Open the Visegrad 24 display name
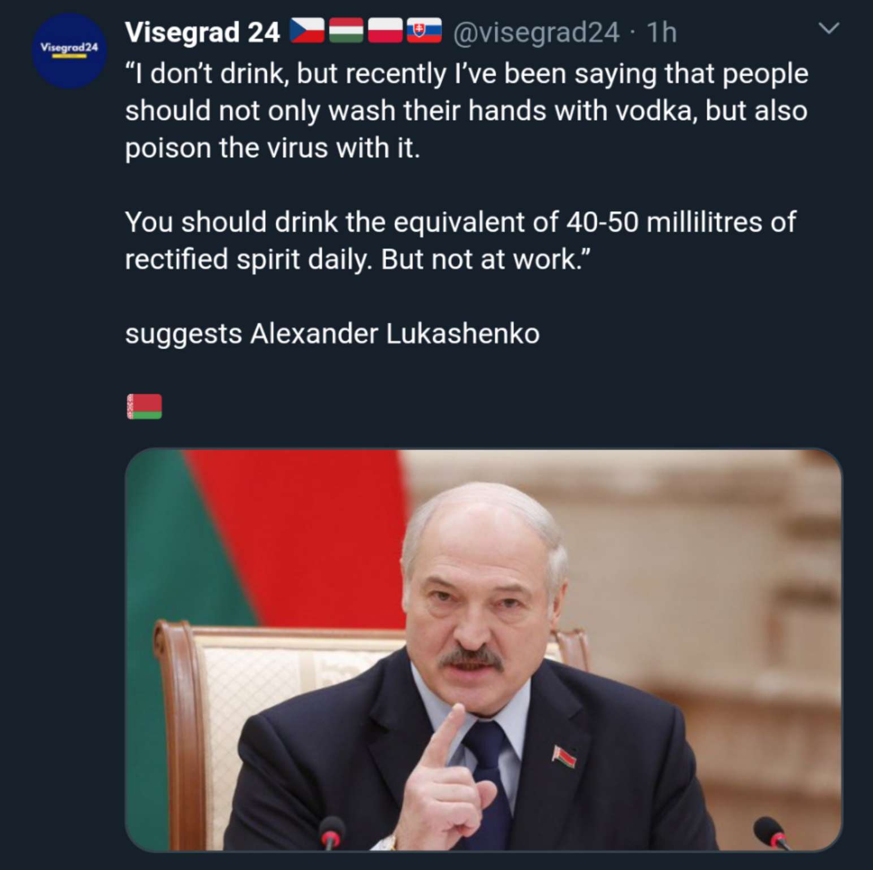 point(202,32)
